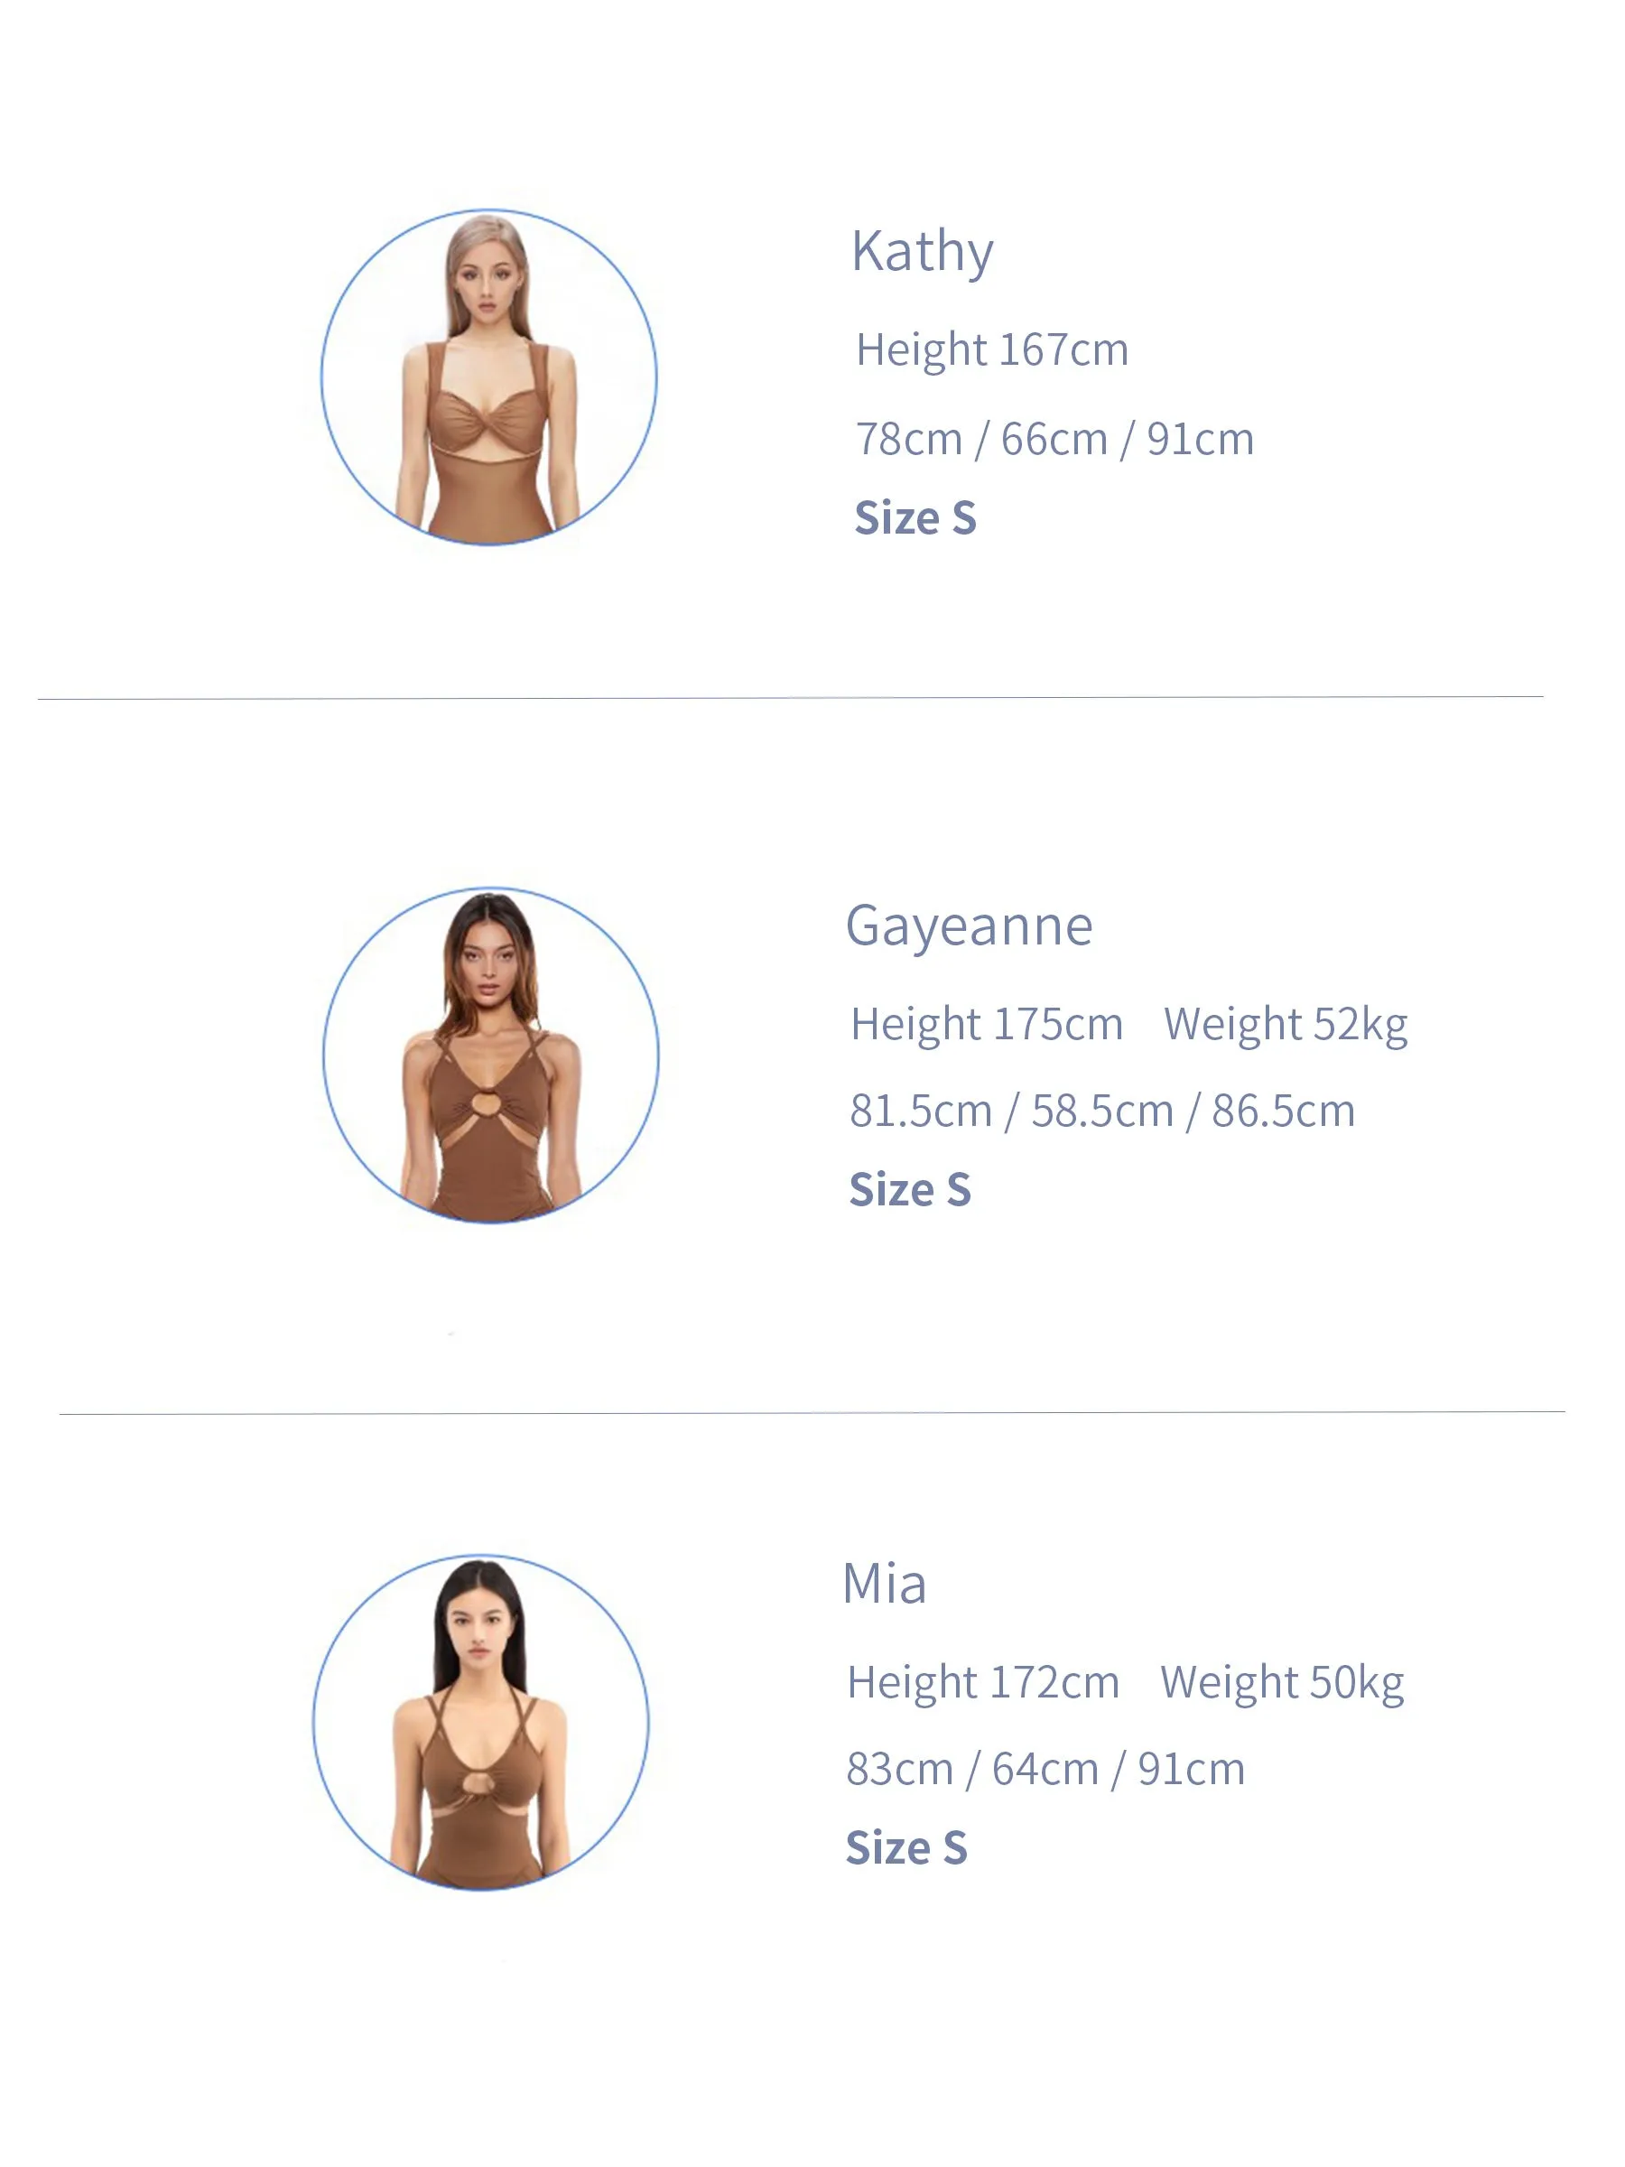Click the 58.5cm waist value for Gayeanne
This screenshot has width=1625, height=2167.
(1102, 1111)
